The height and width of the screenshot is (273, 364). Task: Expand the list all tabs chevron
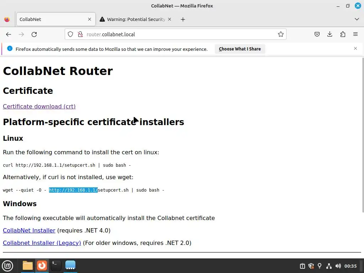(x=357, y=19)
